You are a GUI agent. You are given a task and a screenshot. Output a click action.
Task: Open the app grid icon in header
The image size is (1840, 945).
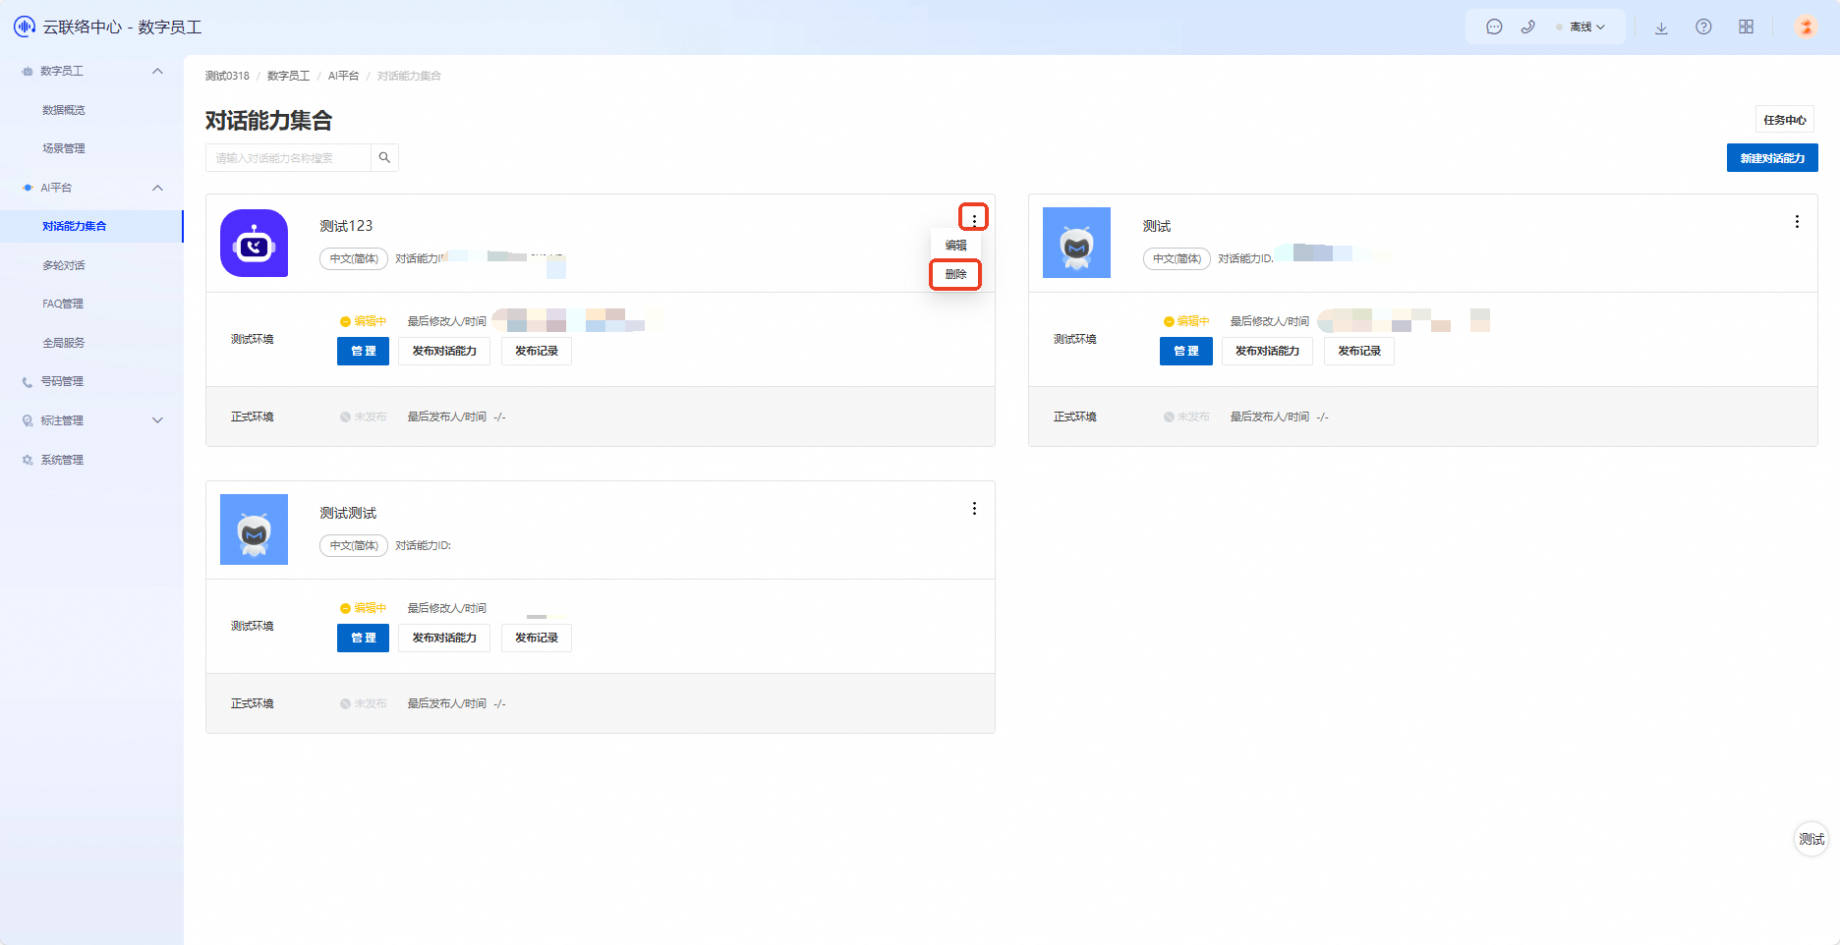tap(1746, 28)
